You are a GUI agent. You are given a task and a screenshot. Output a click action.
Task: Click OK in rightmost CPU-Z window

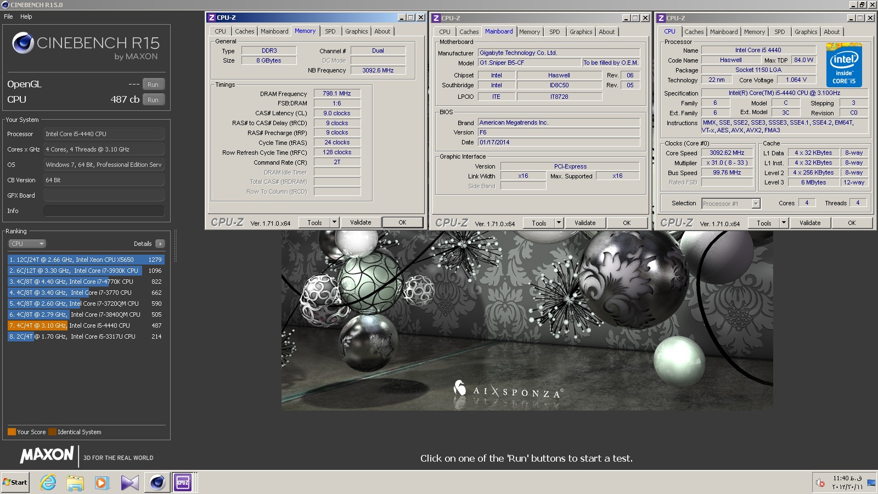[x=852, y=223]
